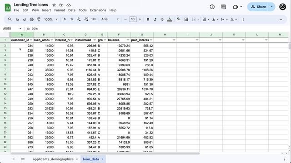This screenshot has width=291, height=163.
Task: Open the Data menu
Action: (72, 10)
